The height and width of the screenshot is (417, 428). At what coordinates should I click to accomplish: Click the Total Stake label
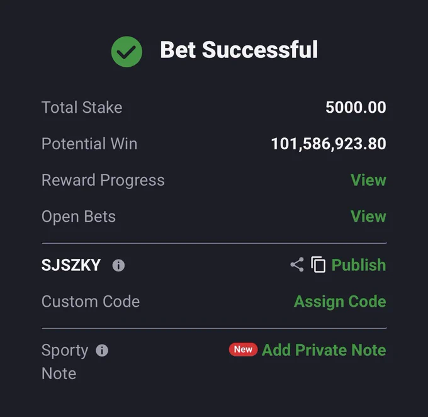tap(82, 107)
